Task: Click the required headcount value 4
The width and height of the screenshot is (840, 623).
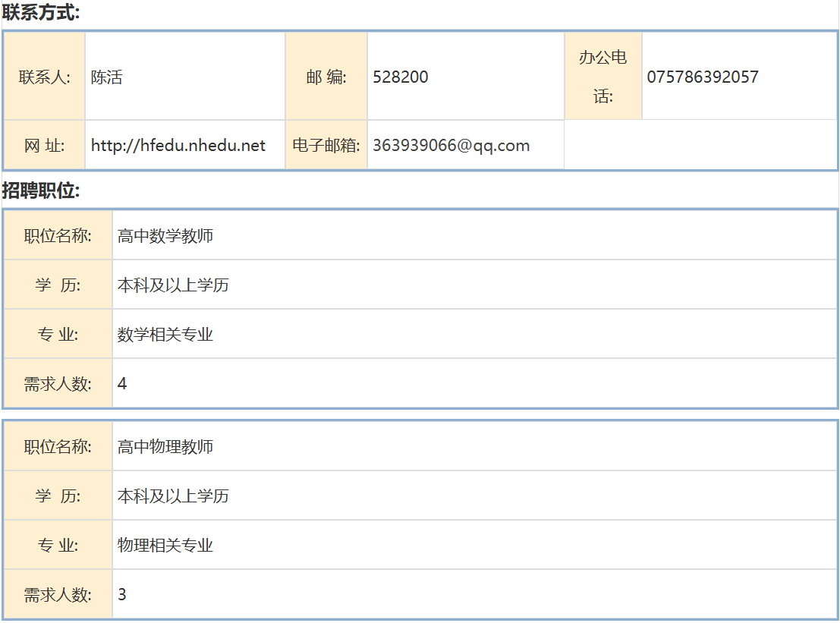Action: [122, 384]
